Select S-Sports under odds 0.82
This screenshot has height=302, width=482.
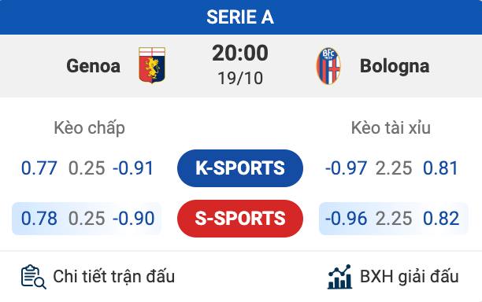[441, 219]
